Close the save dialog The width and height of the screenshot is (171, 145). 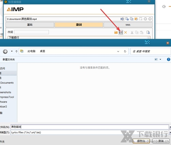pos(168,43)
